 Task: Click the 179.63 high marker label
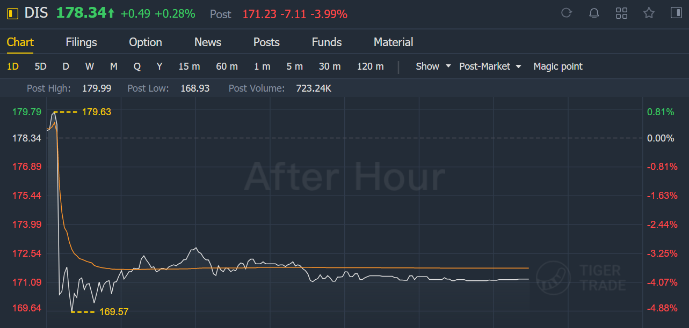[x=97, y=112]
